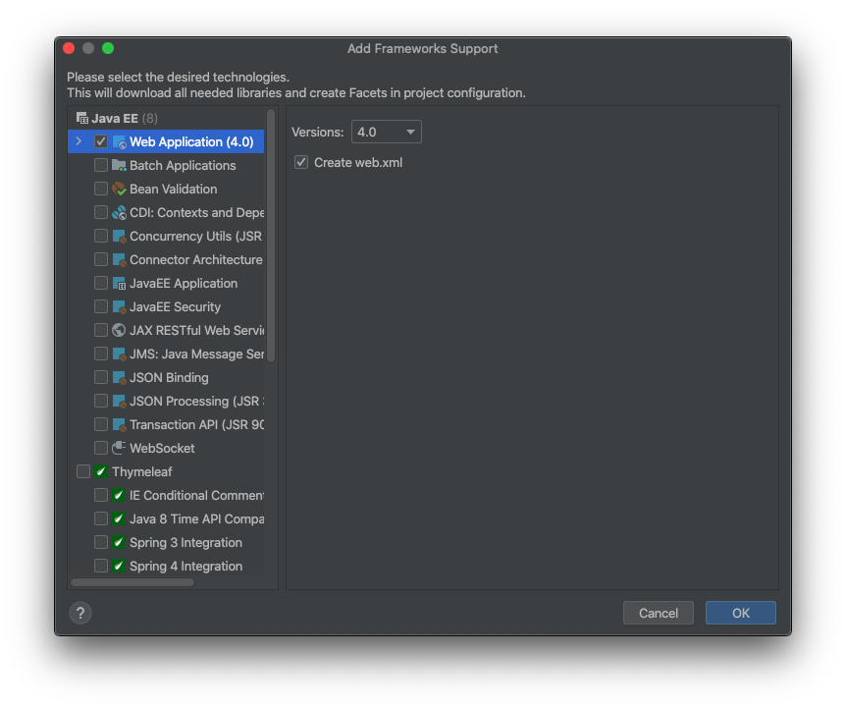
Task: Click the Spring 4 Integration leaf icon
Action: (x=119, y=566)
